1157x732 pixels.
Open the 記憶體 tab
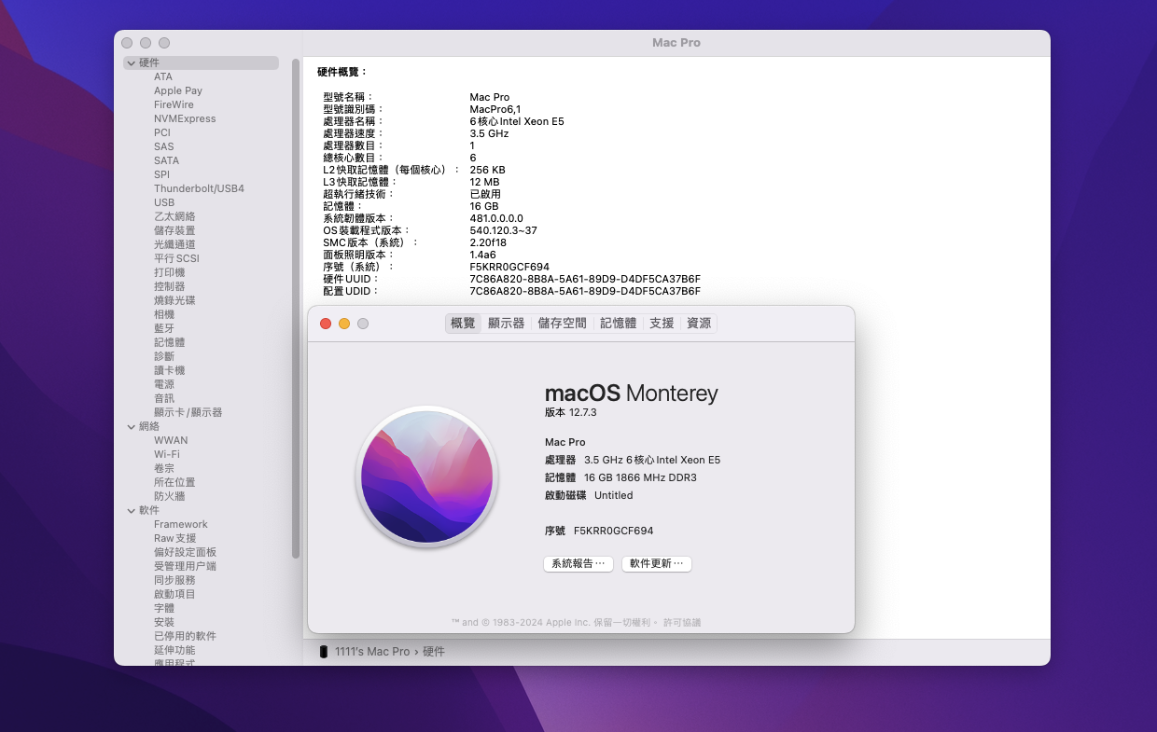click(x=618, y=323)
